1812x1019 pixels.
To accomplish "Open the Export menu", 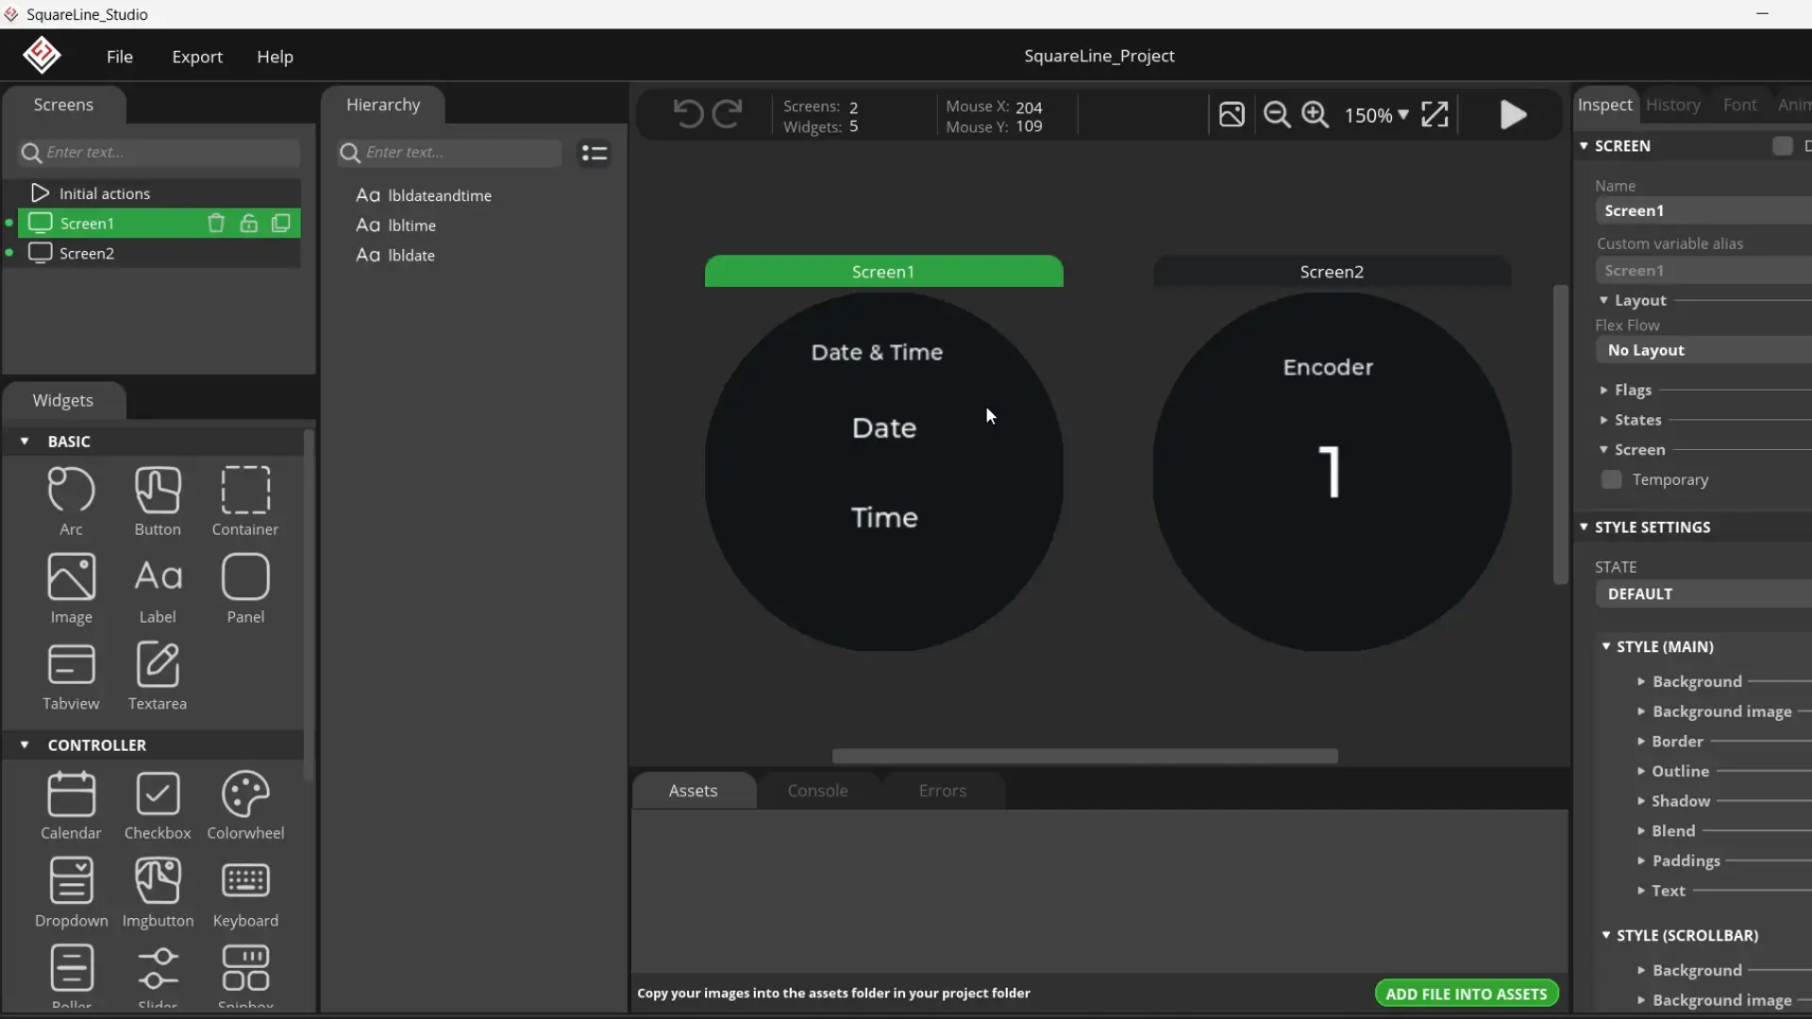I will 197,57.
